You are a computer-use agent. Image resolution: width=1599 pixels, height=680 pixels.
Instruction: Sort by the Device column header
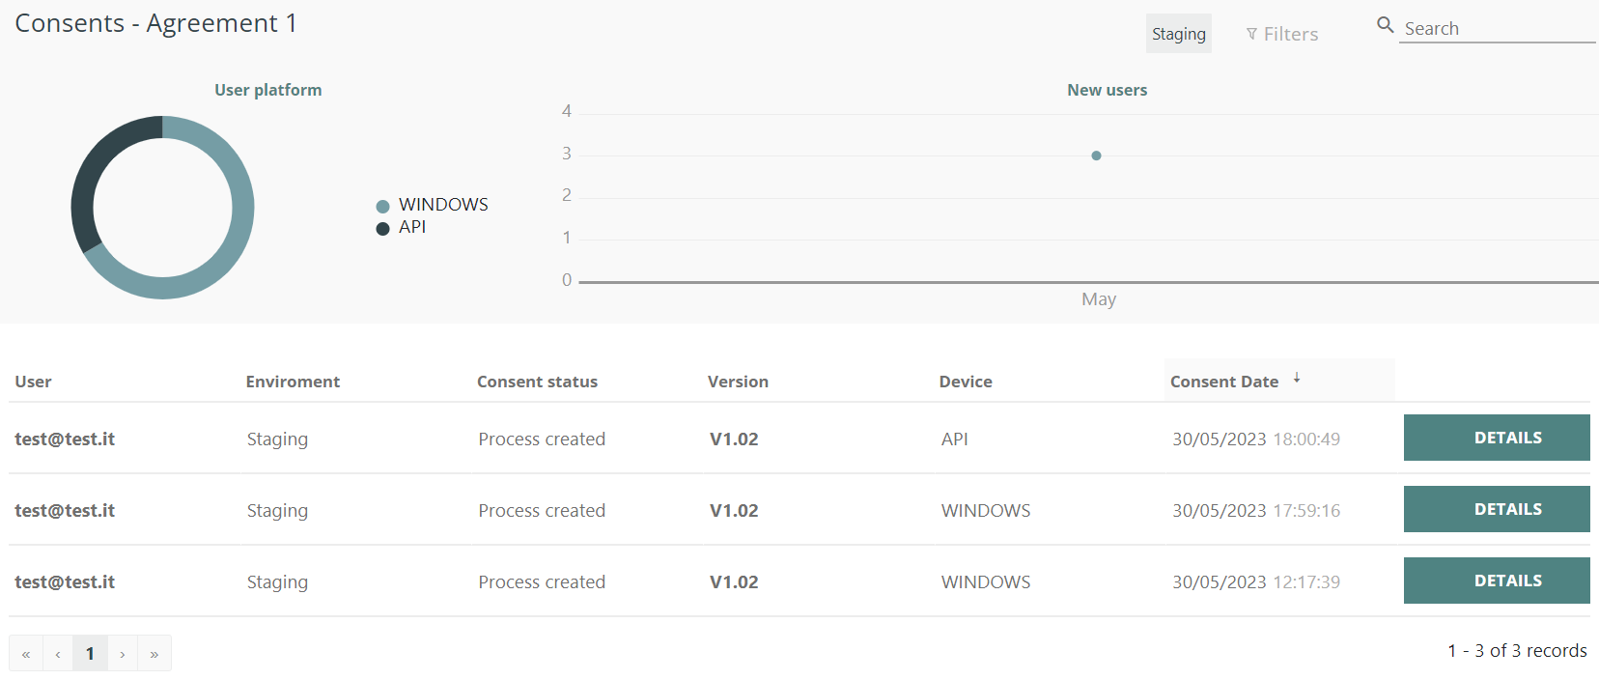pyautogui.click(x=965, y=382)
